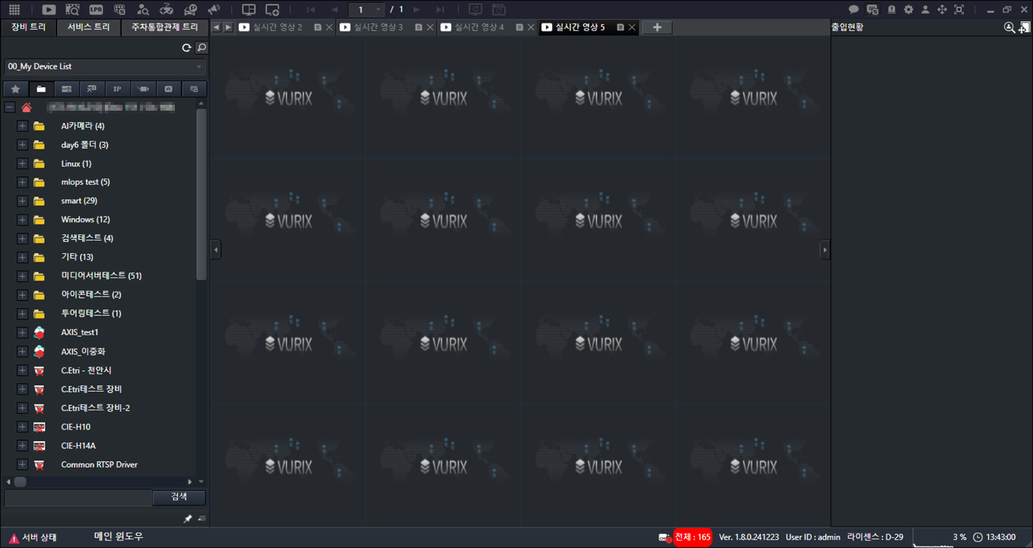Image resolution: width=1033 pixels, height=548 pixels.
Task: Add a new live video tab
Action: point(657,27)
